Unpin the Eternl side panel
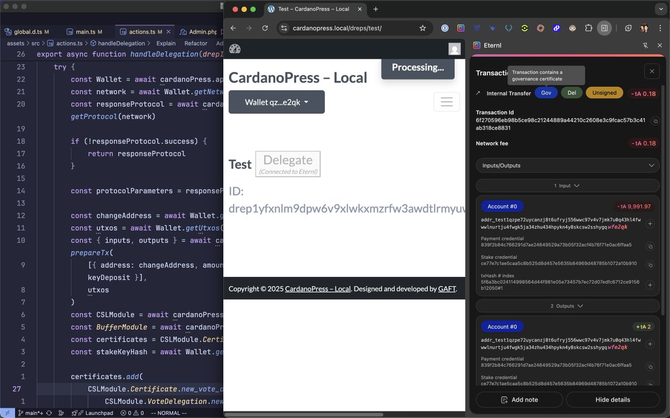Screen dimensions: 670x418 click(x=645, y=46)
